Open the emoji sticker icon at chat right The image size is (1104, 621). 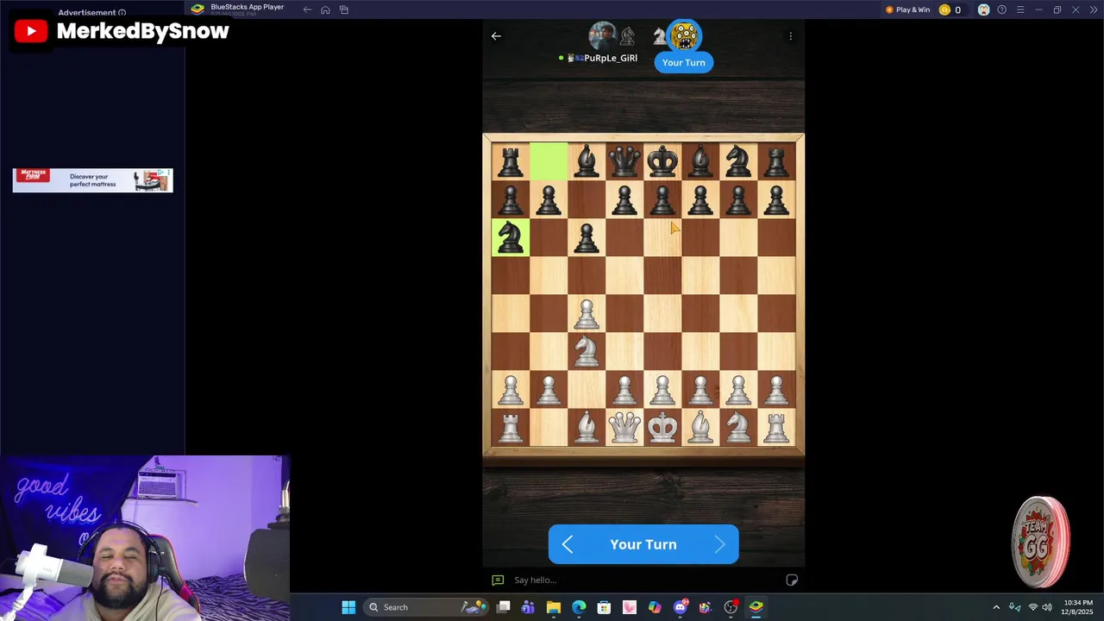point(792,580)
